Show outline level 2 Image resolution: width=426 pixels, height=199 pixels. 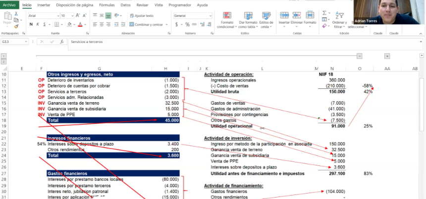pyautogui.click(x=4, y=62)
